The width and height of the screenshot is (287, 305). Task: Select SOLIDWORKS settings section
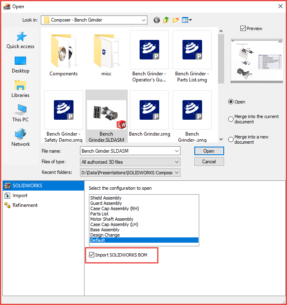pos(43,186)
